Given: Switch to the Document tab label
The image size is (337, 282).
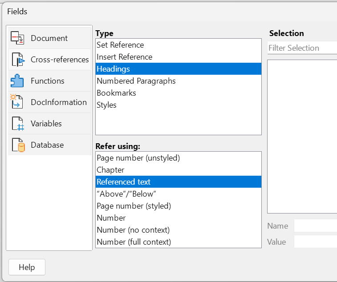Looking at the screenshot, I should (x=49, y=38).
